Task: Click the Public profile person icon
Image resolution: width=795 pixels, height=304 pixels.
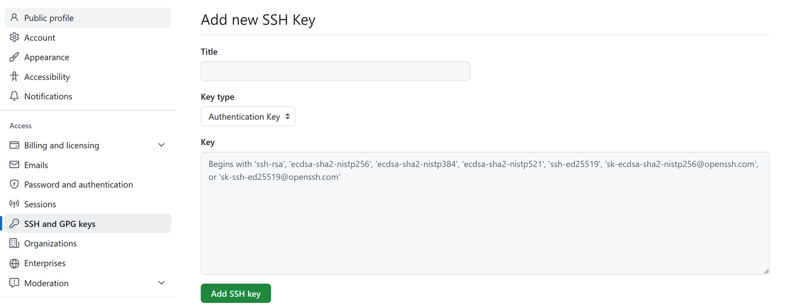Action: pos(14,18)
